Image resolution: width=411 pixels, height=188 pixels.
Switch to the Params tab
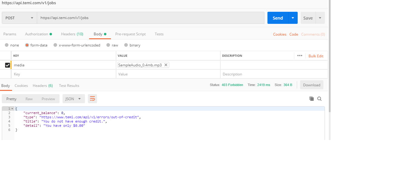[x=10, y=34]
